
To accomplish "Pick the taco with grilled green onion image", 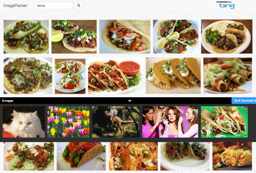I will [26, 37].
